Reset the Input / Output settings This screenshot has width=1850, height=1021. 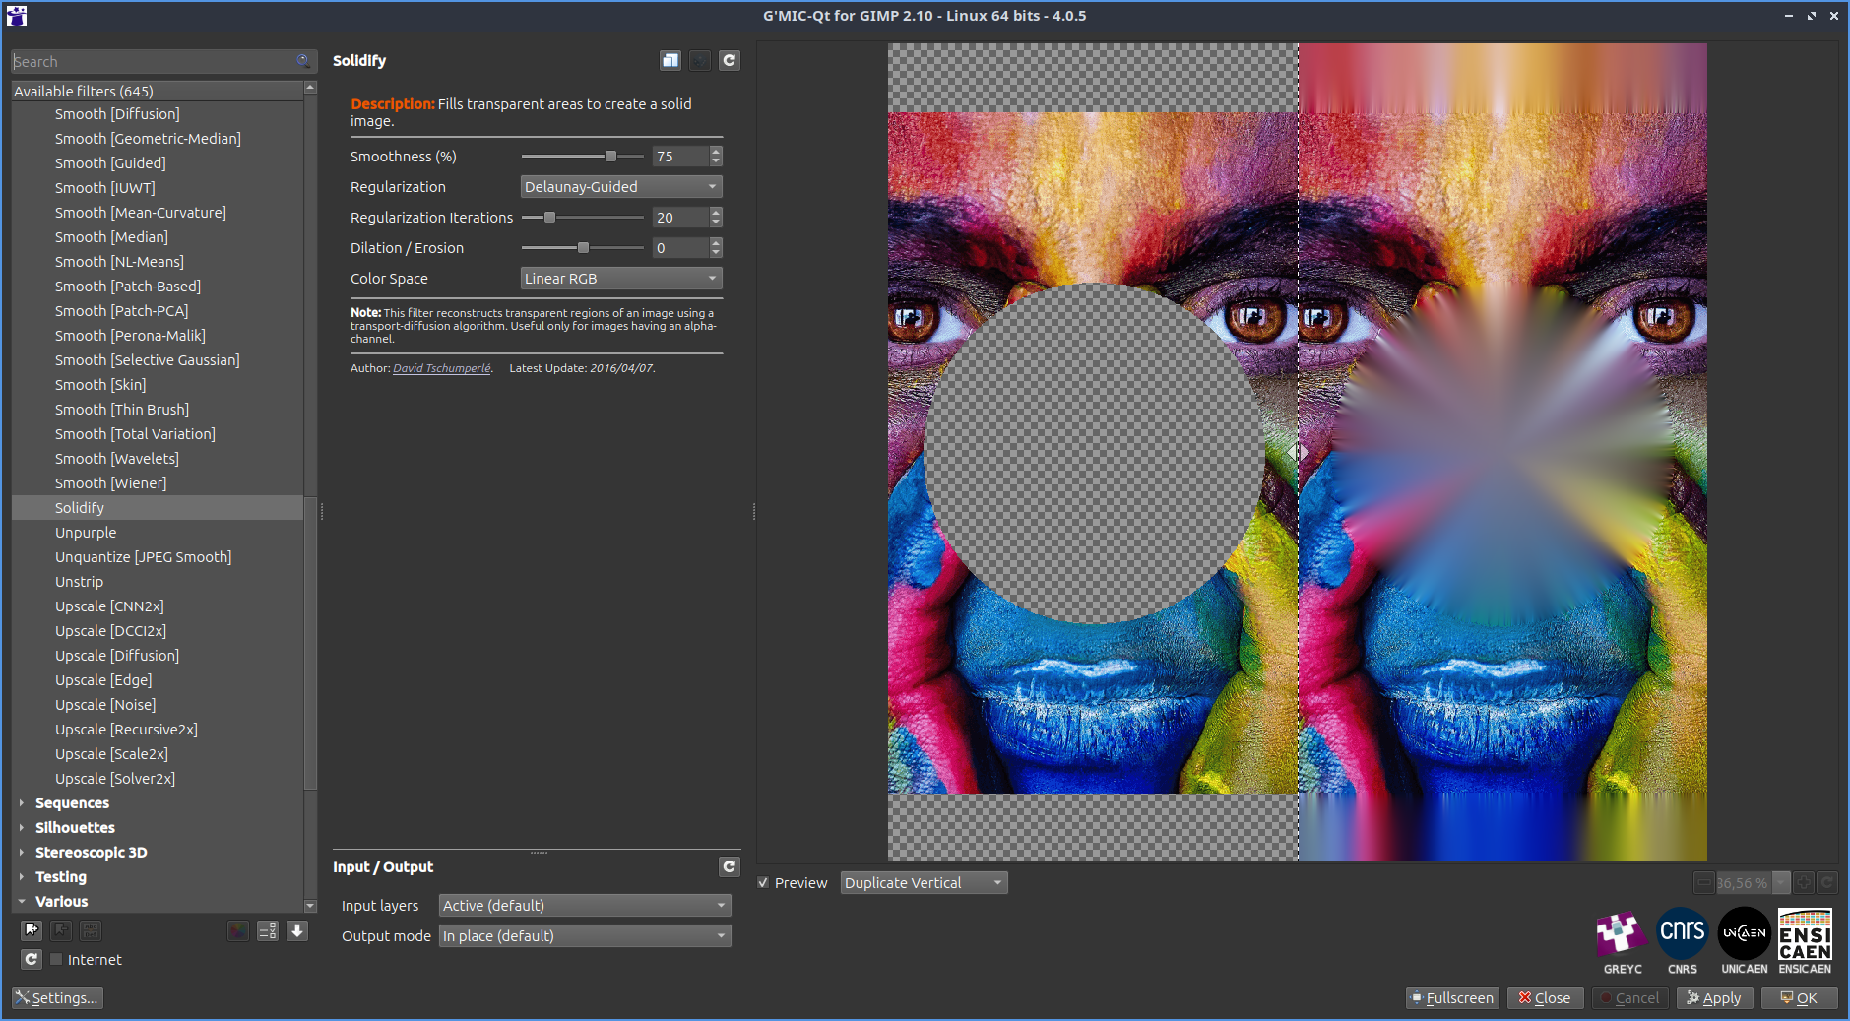pyautogui.click(x=730, y=866)
